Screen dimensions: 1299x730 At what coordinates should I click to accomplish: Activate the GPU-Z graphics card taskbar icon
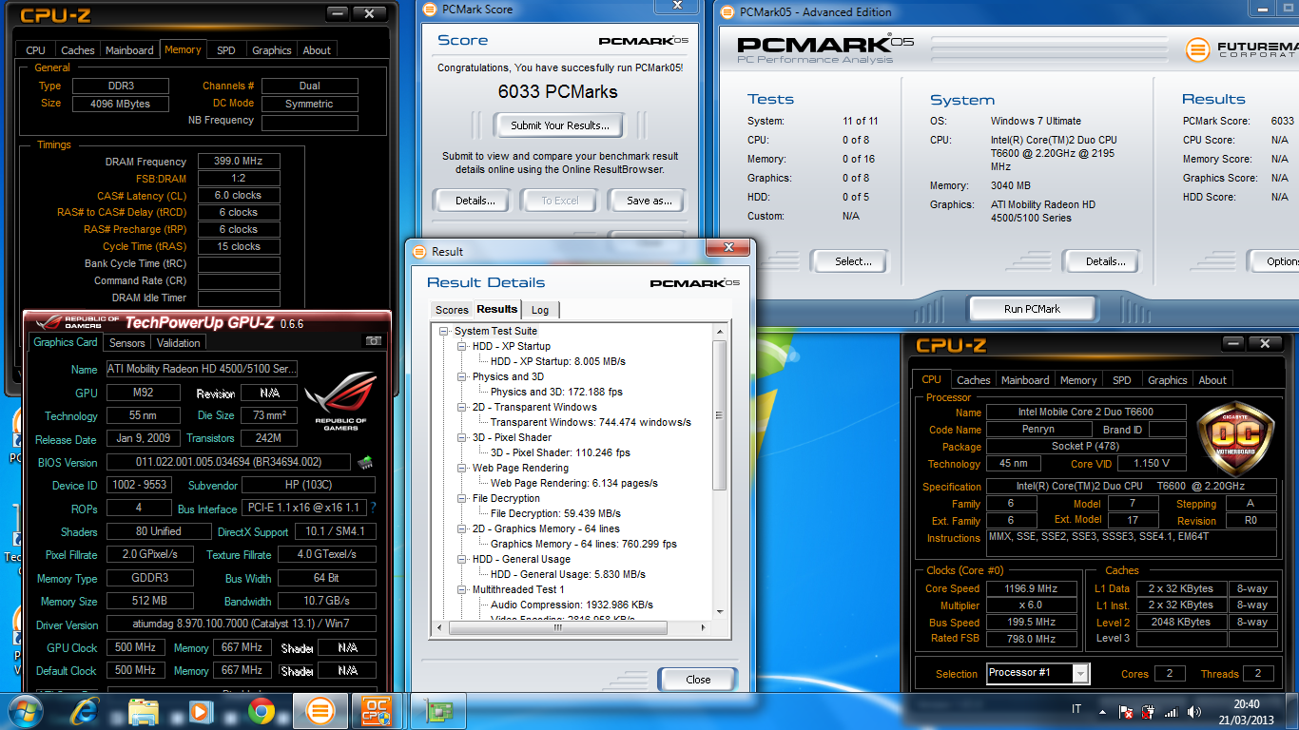(438, 710)
